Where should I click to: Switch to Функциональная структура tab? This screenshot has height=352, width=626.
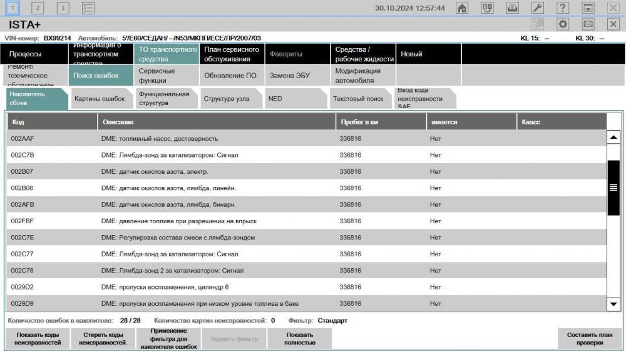(x=166, y=98)
